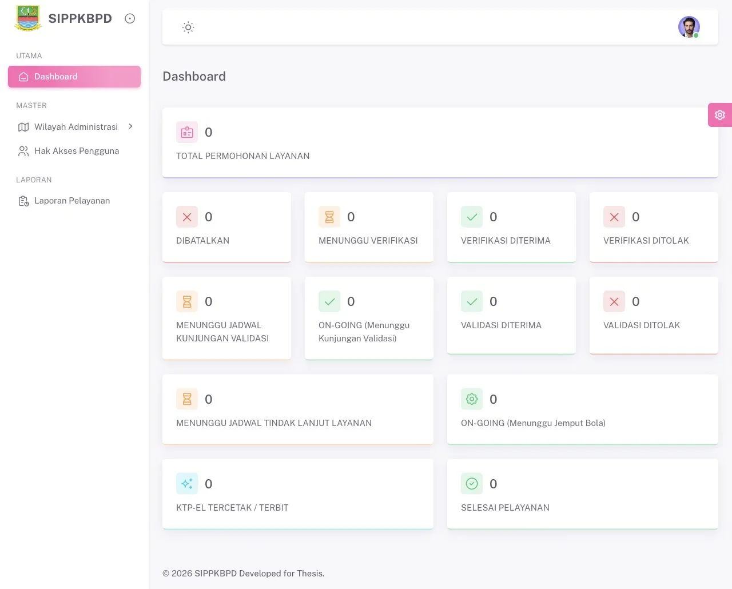Click the users icon beside Hak Akses Pengguna
This screenshot has height=589, width=732.
[23, 151]
